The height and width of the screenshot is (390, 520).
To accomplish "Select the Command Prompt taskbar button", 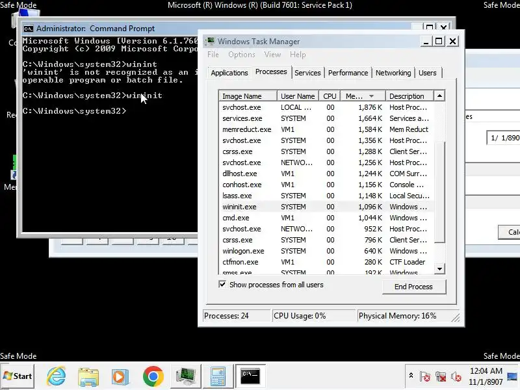I will pyautogui.click(x=250, y=376).
